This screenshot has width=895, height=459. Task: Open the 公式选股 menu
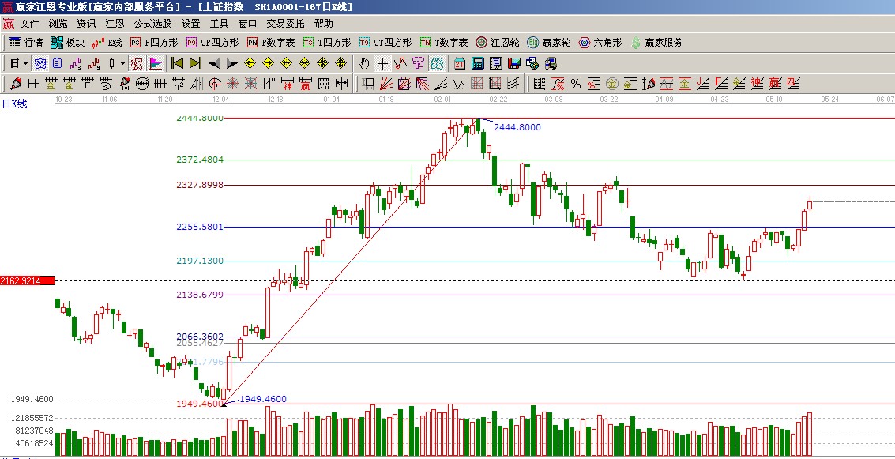click(x=152, y=24)
